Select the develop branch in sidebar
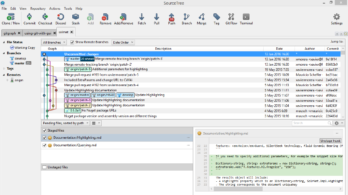 [20, 58]
